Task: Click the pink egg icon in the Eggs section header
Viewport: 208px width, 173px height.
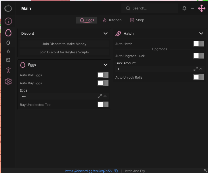Action: tap(23, 65)
